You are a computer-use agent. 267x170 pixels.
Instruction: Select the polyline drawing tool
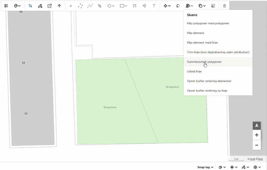tap(90, 6)
